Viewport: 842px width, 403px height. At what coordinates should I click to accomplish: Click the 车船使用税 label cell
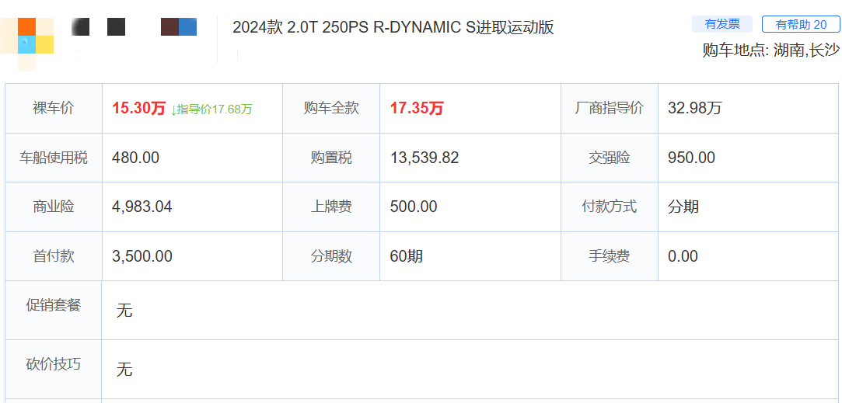coord(54,158)
